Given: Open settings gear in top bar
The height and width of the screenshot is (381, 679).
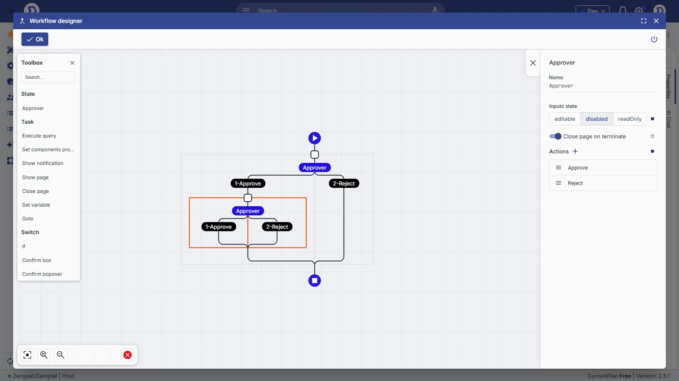Looking at the screenshot, I should click(x=639, y=10).
